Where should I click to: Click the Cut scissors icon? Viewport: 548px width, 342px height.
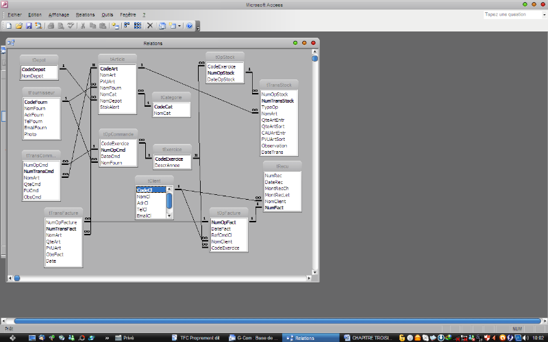click(83, 26)
